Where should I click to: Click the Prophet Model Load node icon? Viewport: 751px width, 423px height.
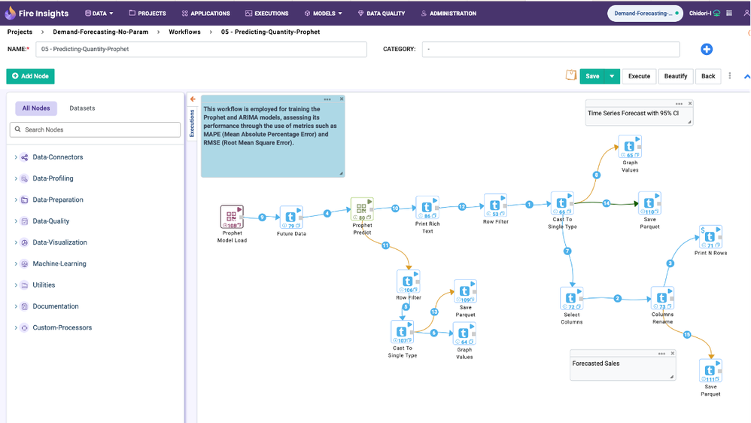coord(231,217)
